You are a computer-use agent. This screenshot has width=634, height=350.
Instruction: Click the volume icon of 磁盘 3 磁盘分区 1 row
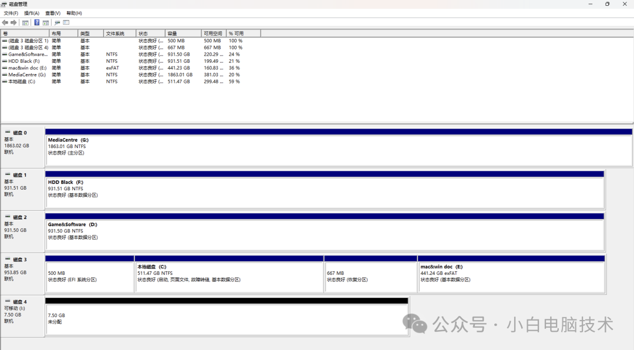pos(5,41)
